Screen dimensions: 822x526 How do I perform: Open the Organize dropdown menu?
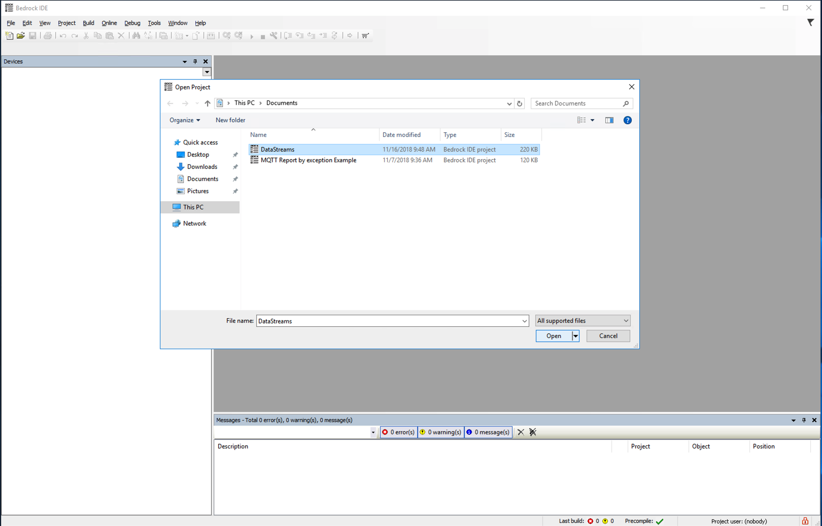(185, 120)
